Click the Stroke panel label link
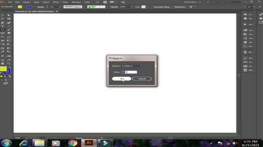This screenshot has height=147, width=263. tap(41, 7)
